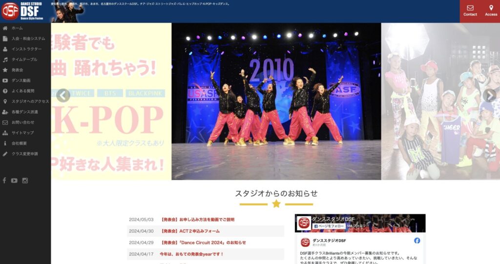Click the DSF avatar on the Facebook post
Image resolution: width=500 pixels, height=264 pixels.
305,243
